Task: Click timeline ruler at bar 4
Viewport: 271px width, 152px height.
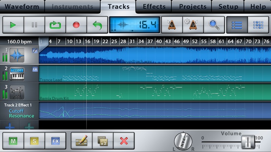Action: (50, 42)
